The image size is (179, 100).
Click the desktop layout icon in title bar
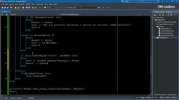point(122,1)
